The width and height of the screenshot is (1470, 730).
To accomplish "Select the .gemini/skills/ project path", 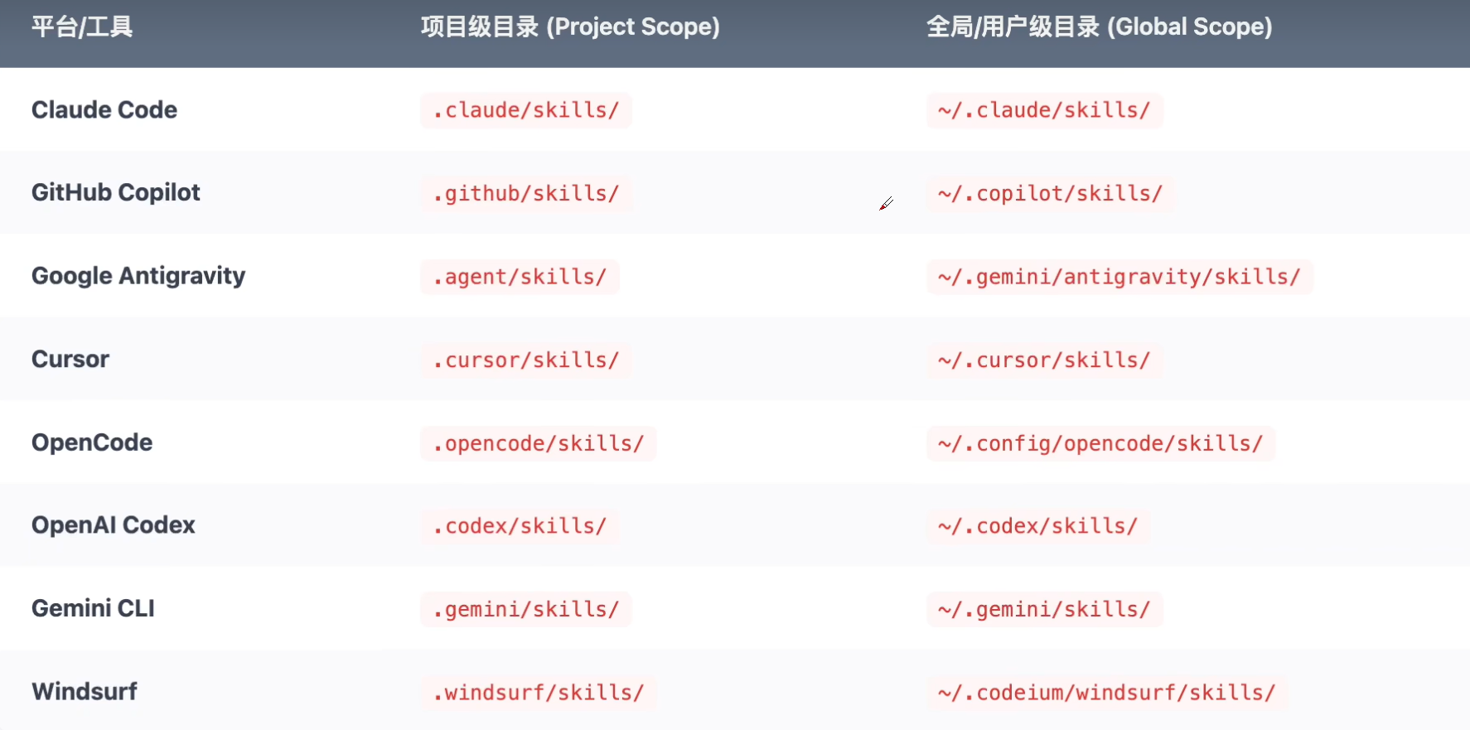I will 526,610.
